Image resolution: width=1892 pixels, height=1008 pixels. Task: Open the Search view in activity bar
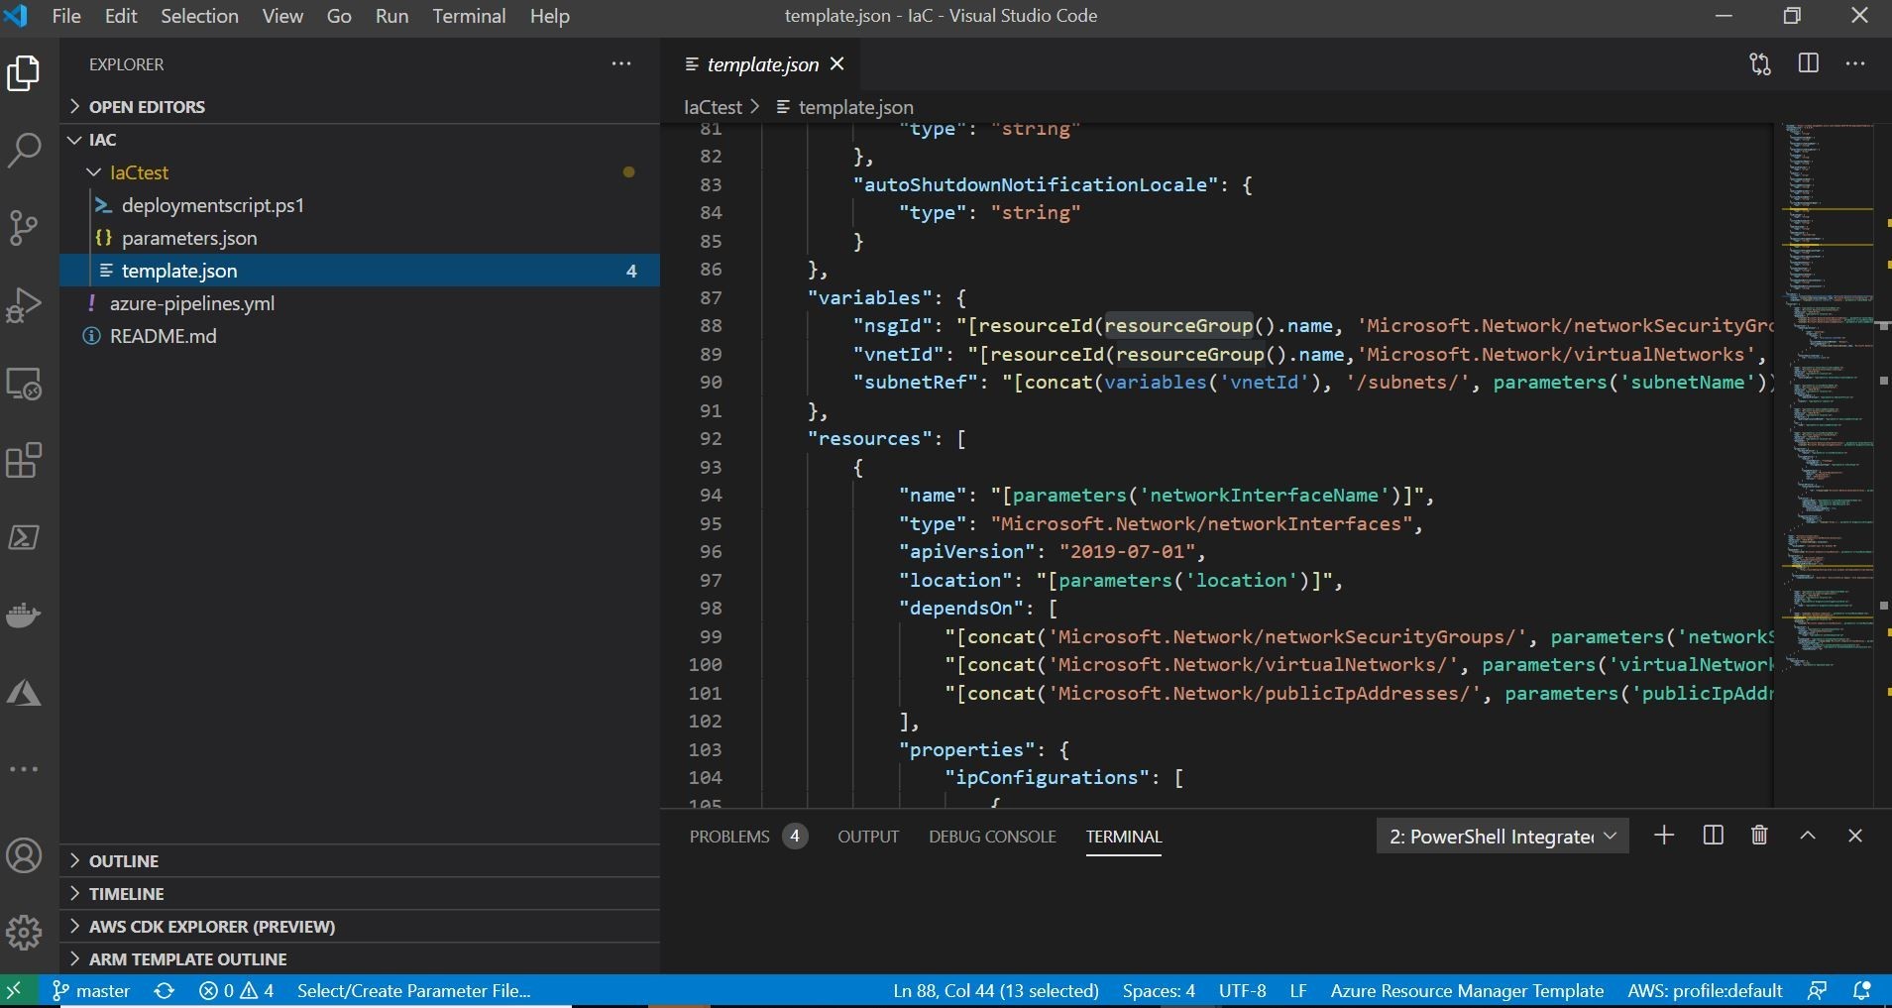[24, 151]
